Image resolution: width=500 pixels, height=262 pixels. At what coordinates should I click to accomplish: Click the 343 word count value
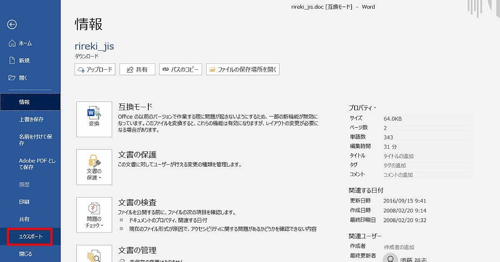[388, 137]
